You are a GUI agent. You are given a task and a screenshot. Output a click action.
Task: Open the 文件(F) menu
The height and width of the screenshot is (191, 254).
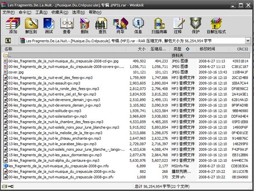tap(8, 12)
